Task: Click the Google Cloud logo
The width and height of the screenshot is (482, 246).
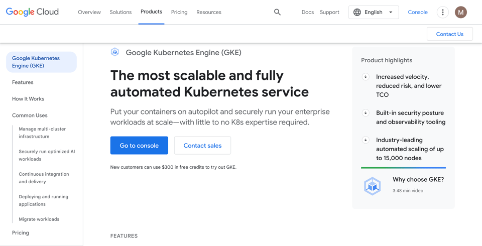Action: pyautogui.click(x=32, y=12)
